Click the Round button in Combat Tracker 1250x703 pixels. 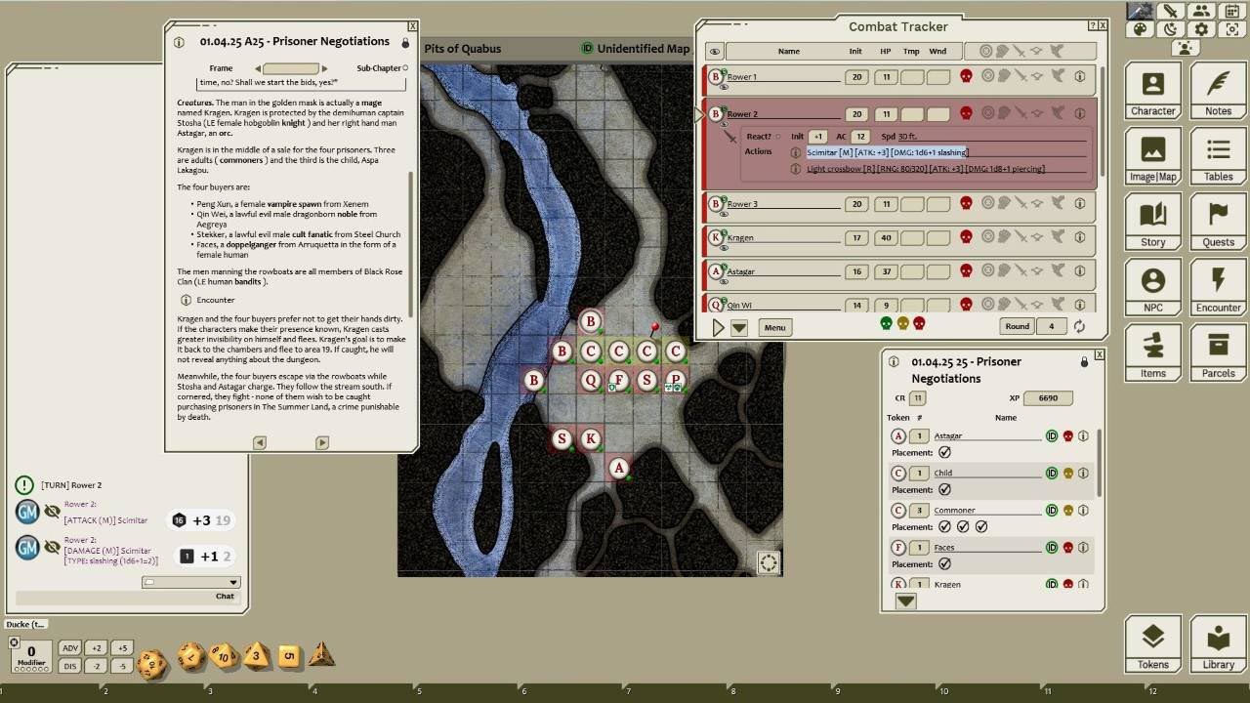[x=1018, y=326]
